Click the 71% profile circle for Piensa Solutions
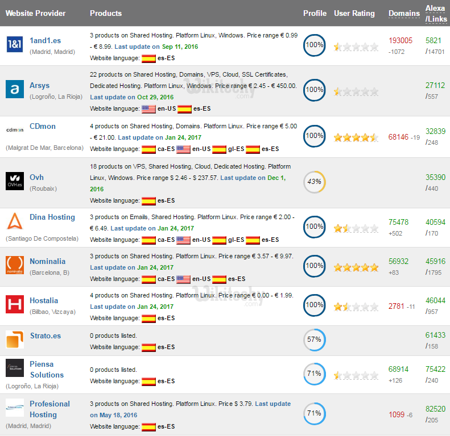 click(x=315, y=374)
